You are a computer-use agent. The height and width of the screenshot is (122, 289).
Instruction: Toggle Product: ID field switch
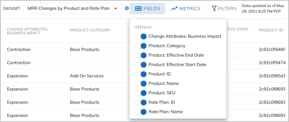(x=141, y=74)
